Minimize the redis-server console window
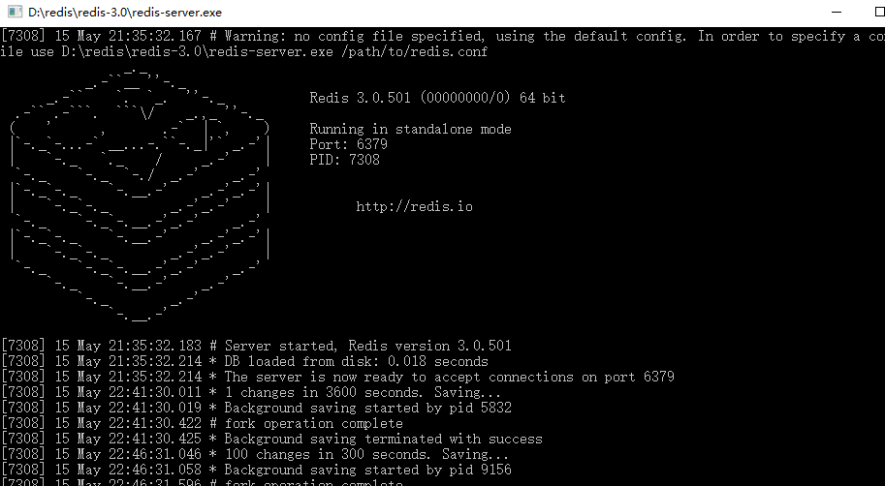This screenshot has height=486, width=885. coord(837,12)
